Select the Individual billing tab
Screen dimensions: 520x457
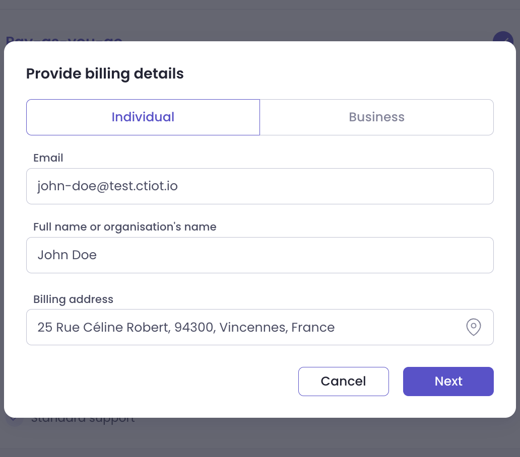143,117
